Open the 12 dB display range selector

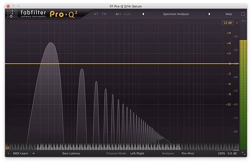pos(228,23)
